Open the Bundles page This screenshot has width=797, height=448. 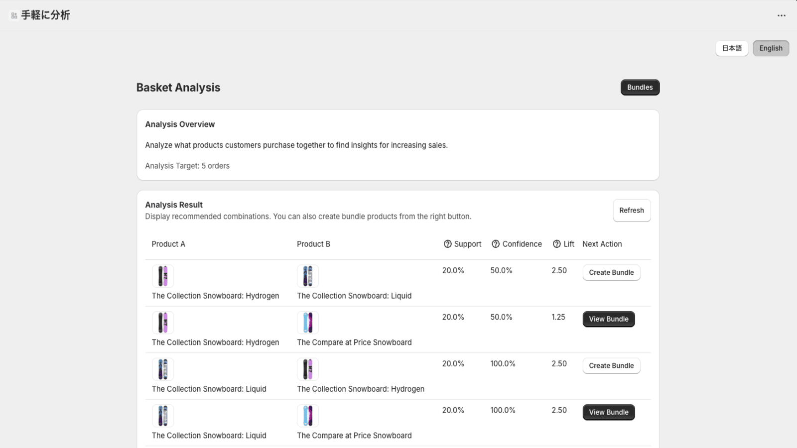[x=640, y=87]
